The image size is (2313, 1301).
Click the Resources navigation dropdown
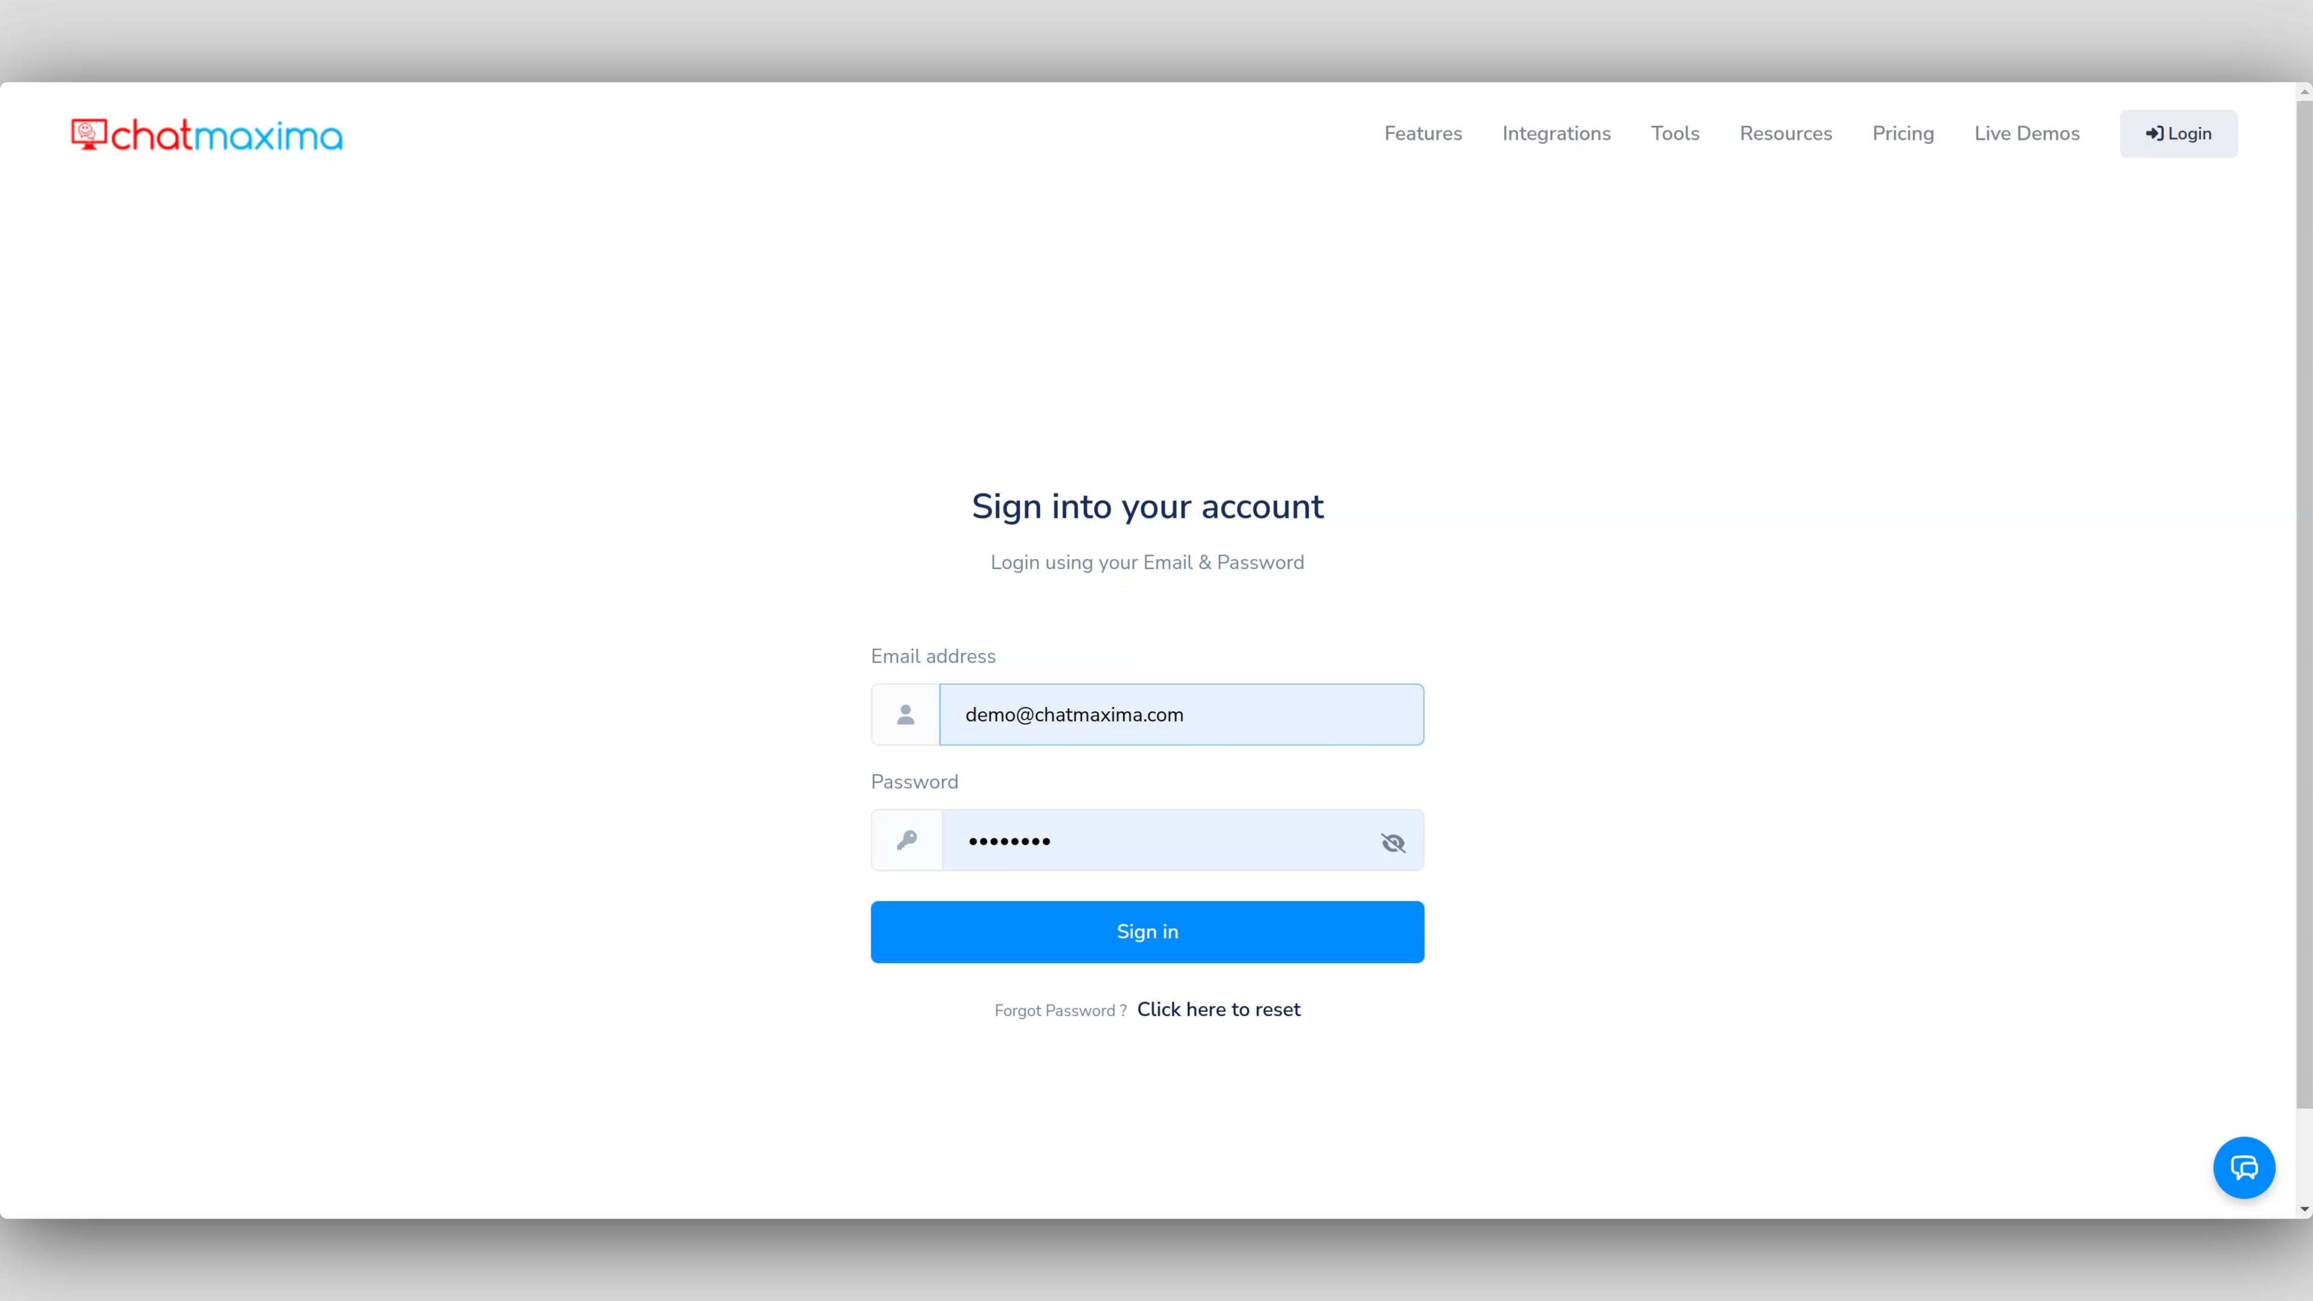(x=1785, y=134)
